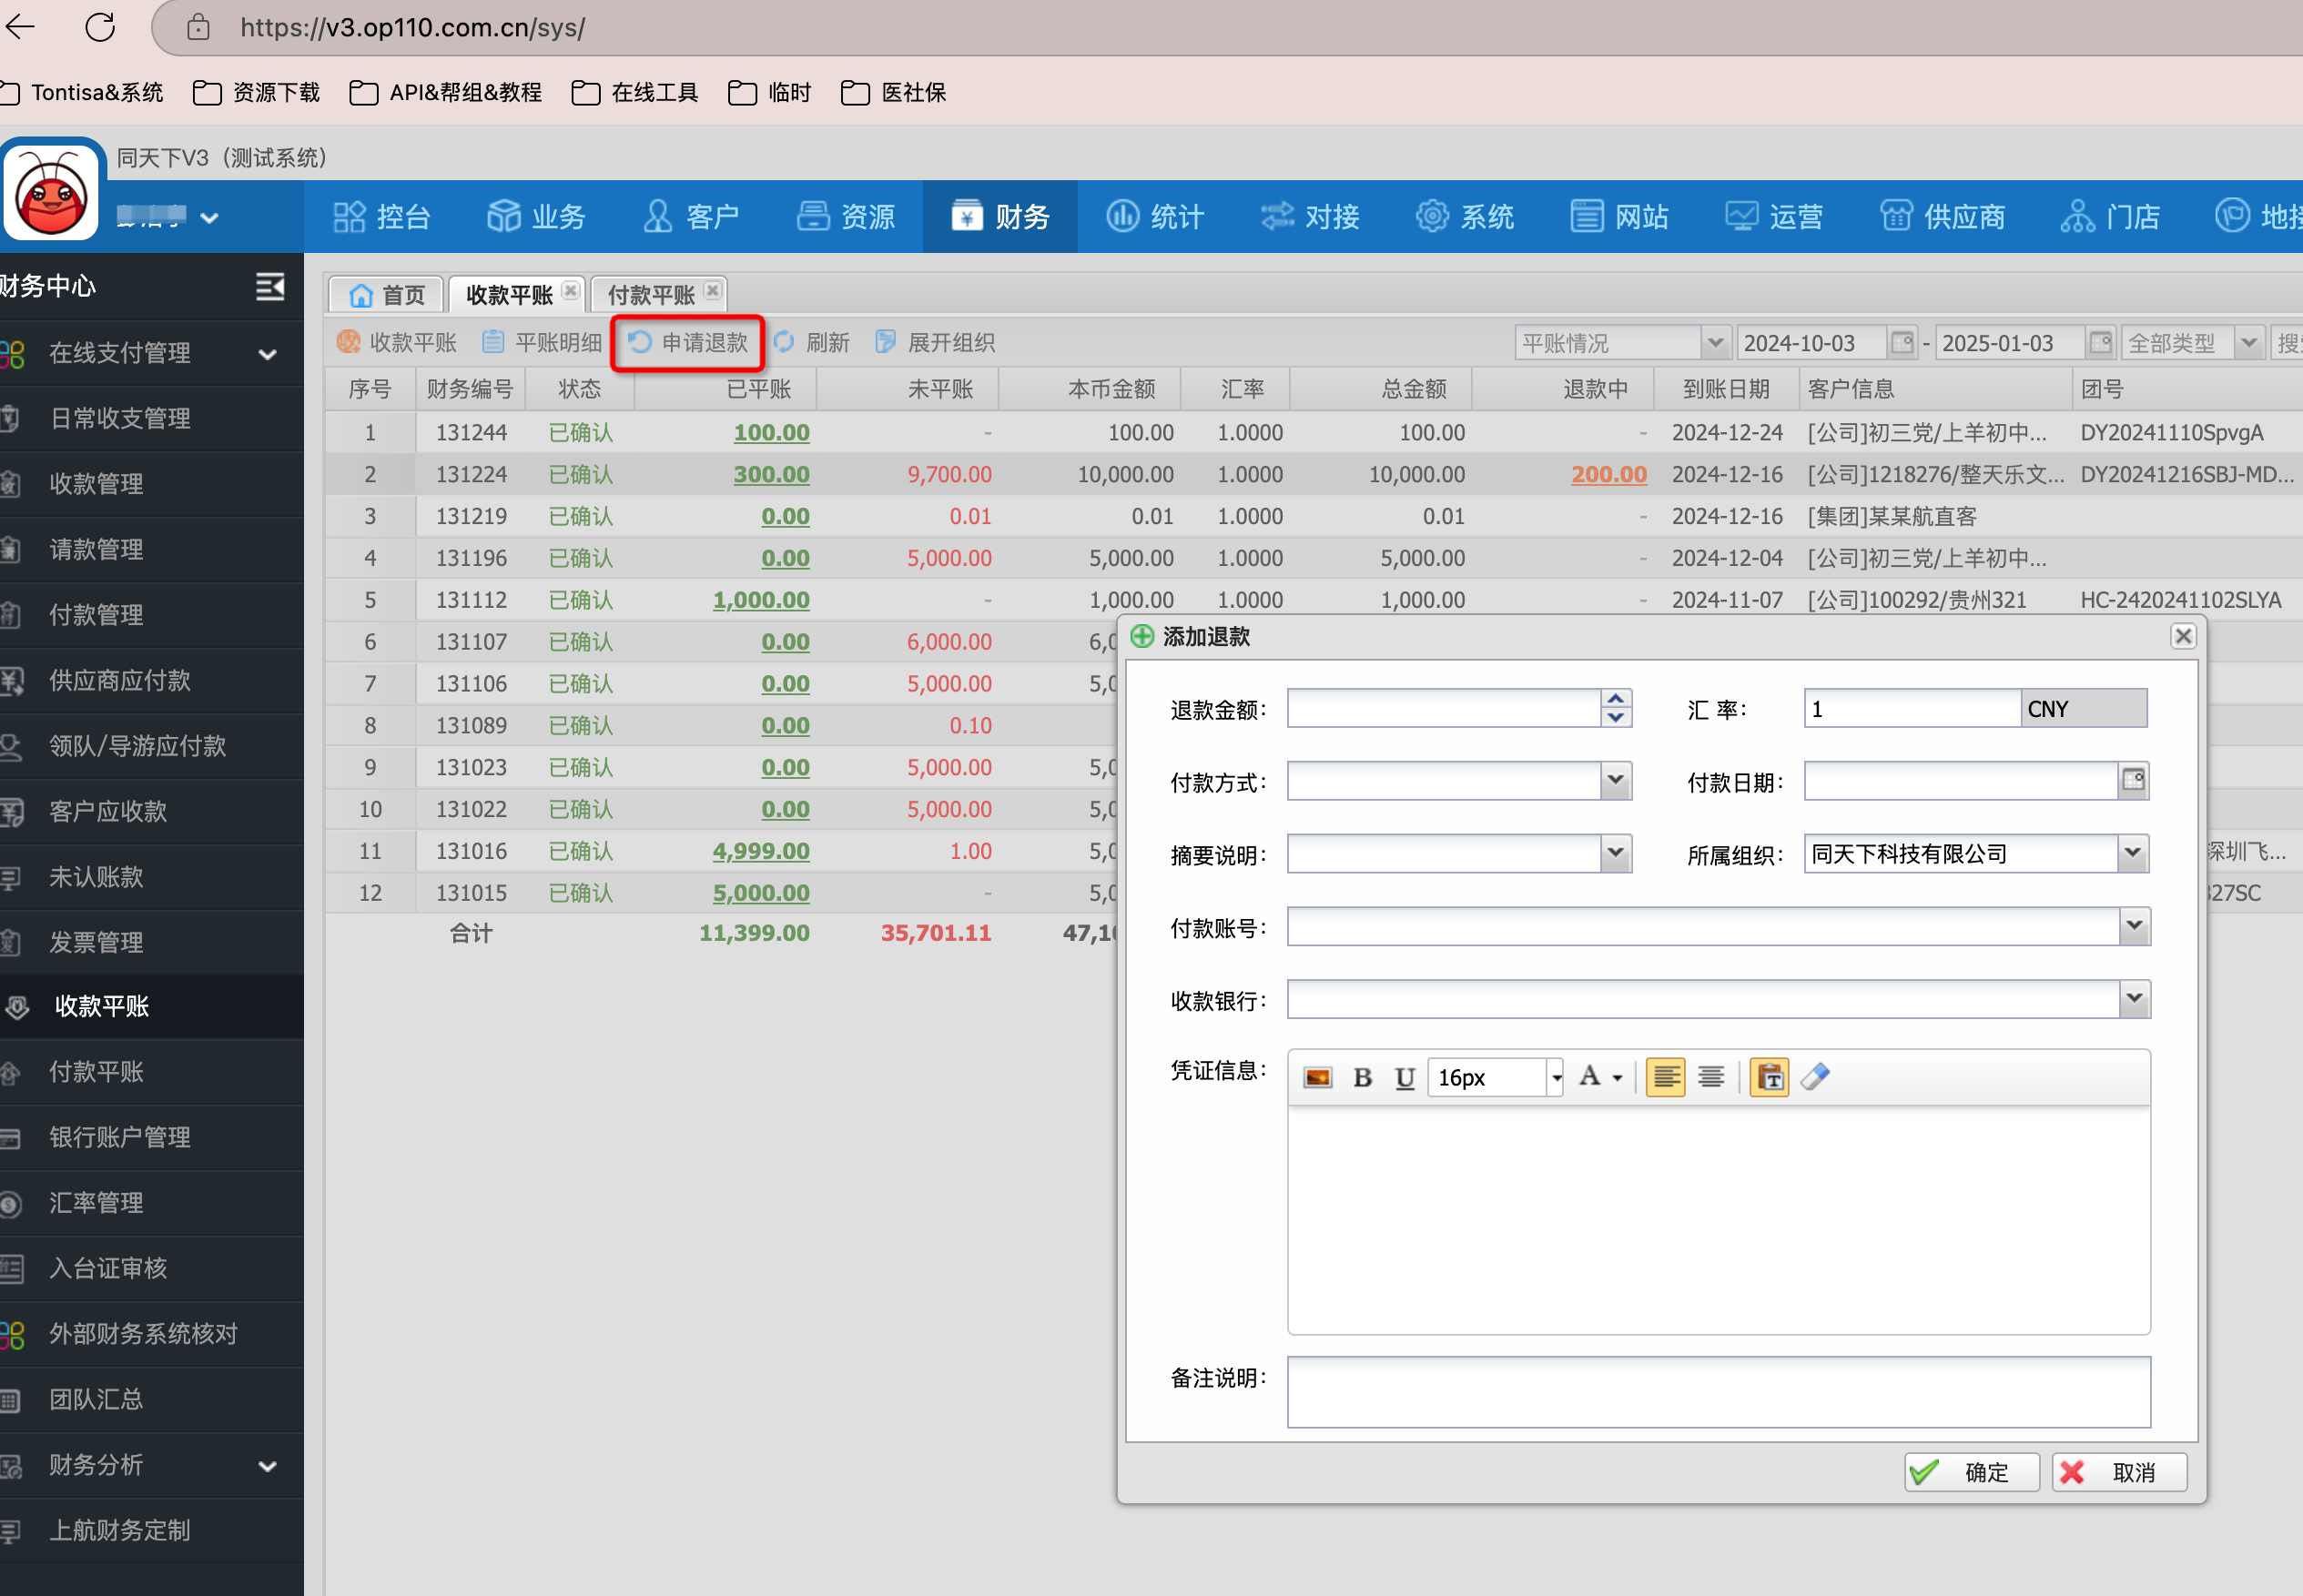Expand 摘要说明 dropdown

pos(1616,854)
